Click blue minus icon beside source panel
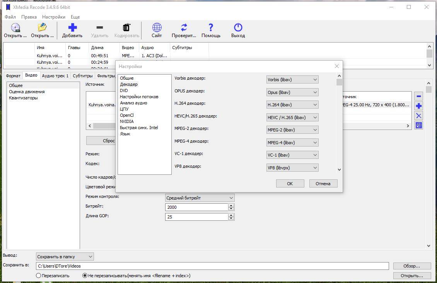Screen dimensions: 437x283 pyautogui.click(x=418, y=96)
